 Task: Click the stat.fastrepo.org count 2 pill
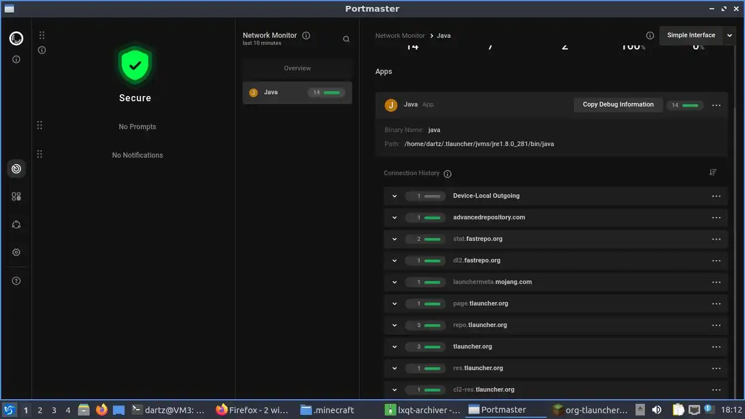click(425, 239)
